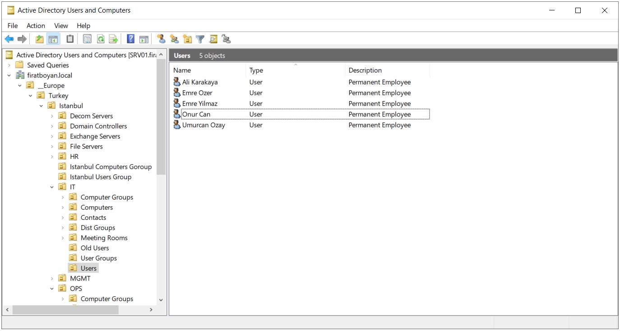Click the app icon in the title bar

coord(11,10)
